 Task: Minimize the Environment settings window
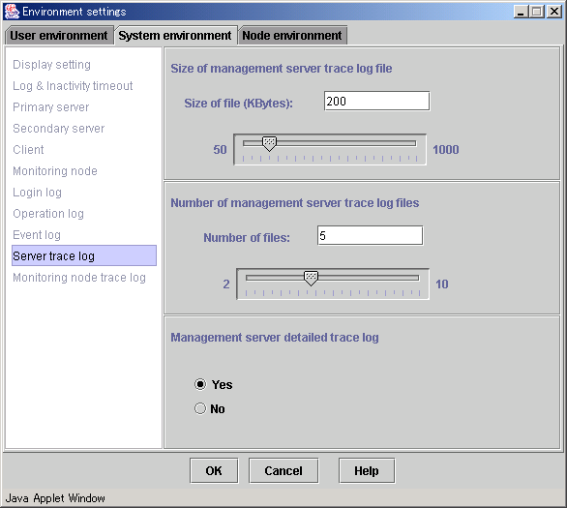[521, 12]
